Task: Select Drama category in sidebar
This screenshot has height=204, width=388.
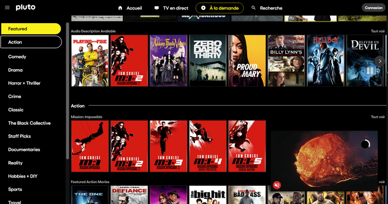Action: pyautogui.click(x=16, y=70)
